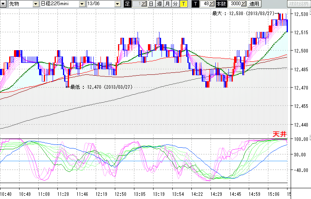This screenshot has width=311, height=199.
Task: Click the T value field showing 48
Action: (205, 4)
